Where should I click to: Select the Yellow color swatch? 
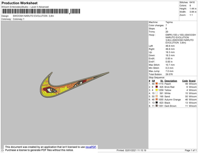[x=156, y=90]
